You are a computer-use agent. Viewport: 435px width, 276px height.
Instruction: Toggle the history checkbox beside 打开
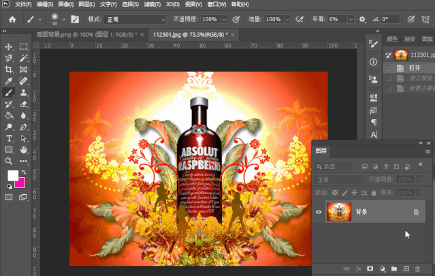(389, 68)
